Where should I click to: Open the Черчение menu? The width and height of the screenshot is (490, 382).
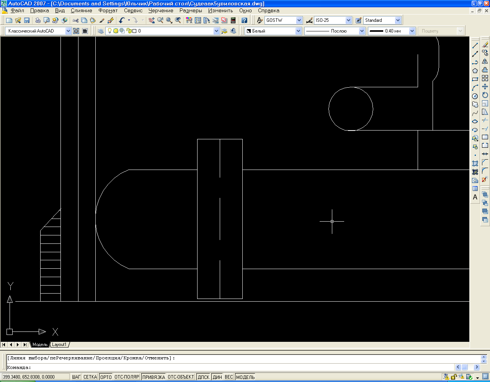point(161,11)
